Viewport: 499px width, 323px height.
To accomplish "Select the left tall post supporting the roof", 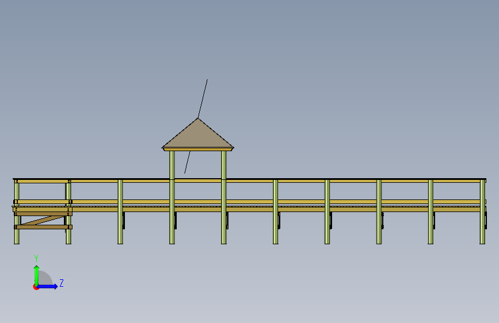I will point(172,197).
